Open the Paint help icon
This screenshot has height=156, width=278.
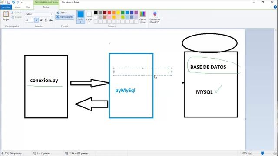[275, 7]
